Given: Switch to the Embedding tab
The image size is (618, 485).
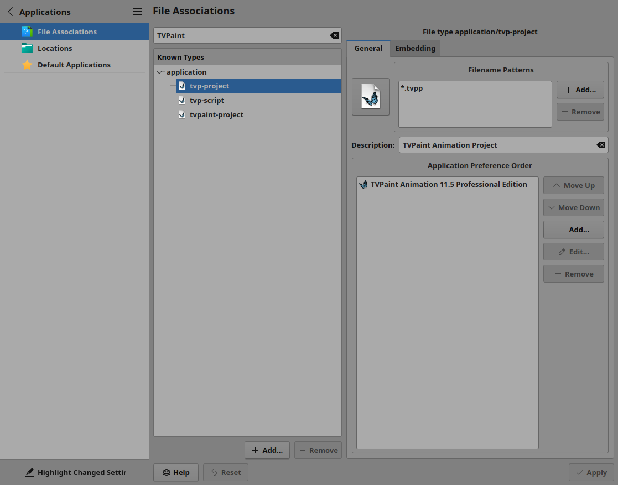Looking at the screenshot, I should click(x=416, y=49).
